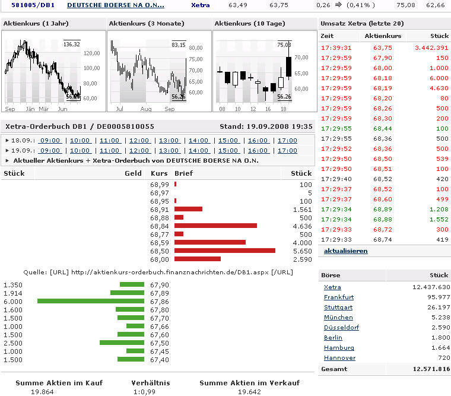Open 19.09. order book at 13:00
The width and height of the screenshot is (451, 396).
coord(169,151)
